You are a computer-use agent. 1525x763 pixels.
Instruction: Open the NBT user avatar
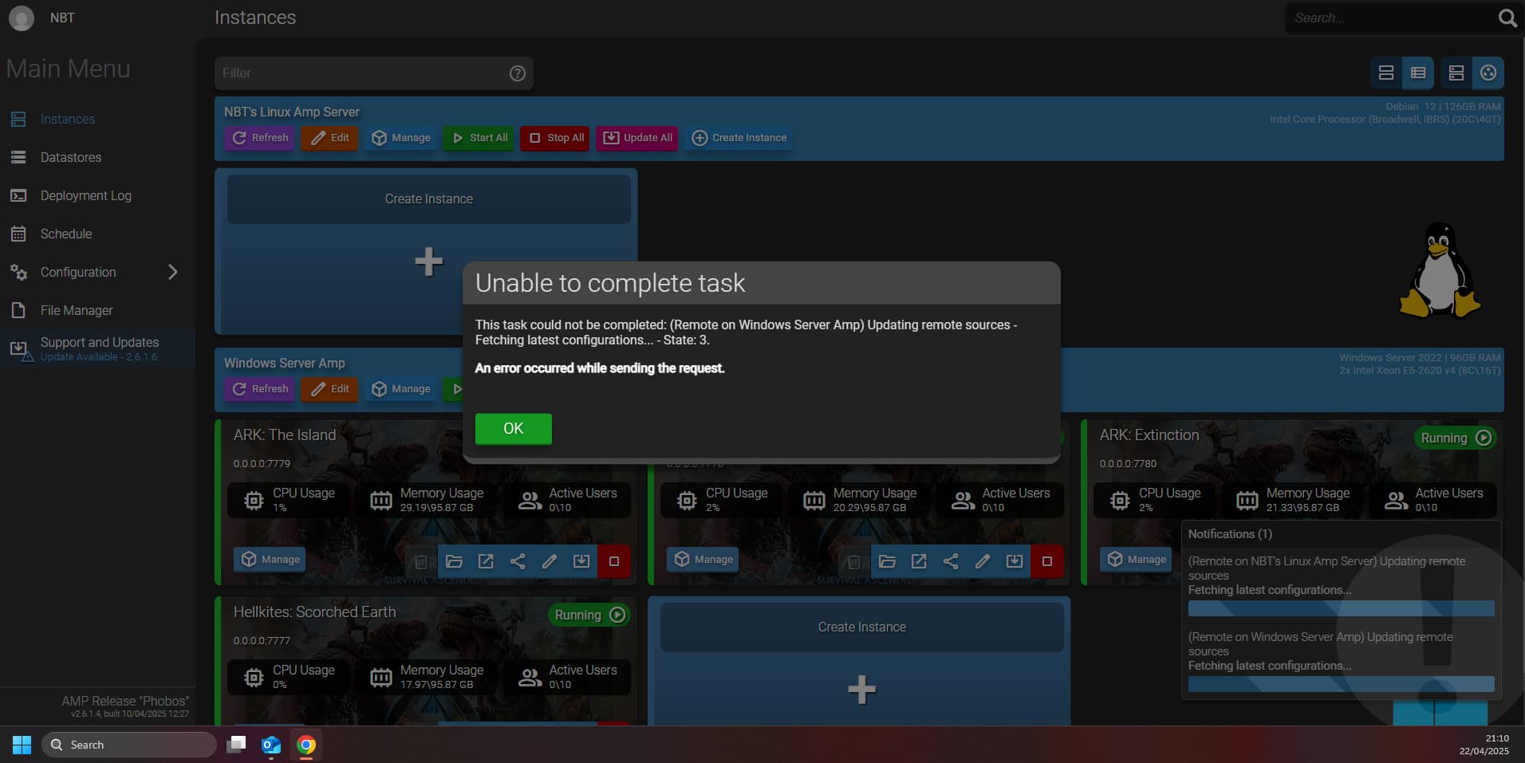click(x=22, y=18)
